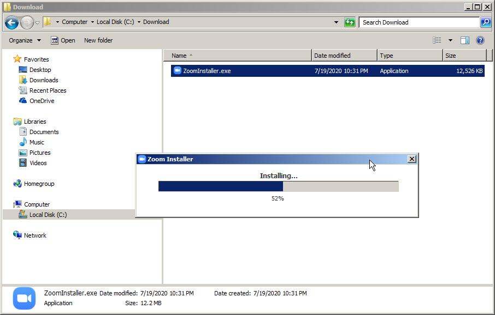Open the More options view dropdown arrow
495x315 pixels.
coord(451,40)
